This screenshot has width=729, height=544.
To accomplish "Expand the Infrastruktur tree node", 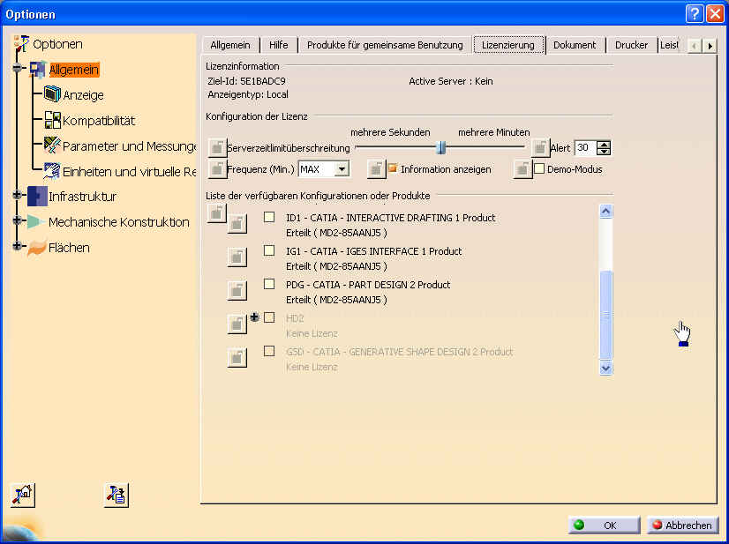I will (x=18, y=195).
